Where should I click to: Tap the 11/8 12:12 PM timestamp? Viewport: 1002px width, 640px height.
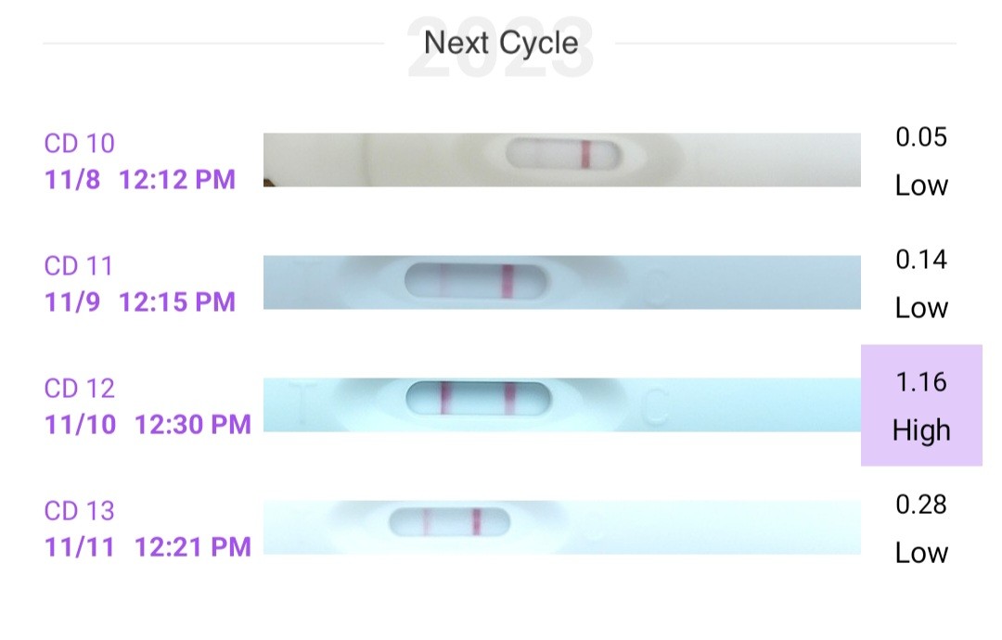tap(140, 179)
